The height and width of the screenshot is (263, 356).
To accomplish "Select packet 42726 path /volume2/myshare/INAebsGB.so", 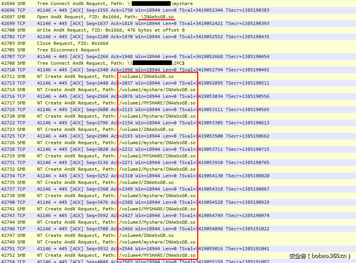I will click(178, 143).
